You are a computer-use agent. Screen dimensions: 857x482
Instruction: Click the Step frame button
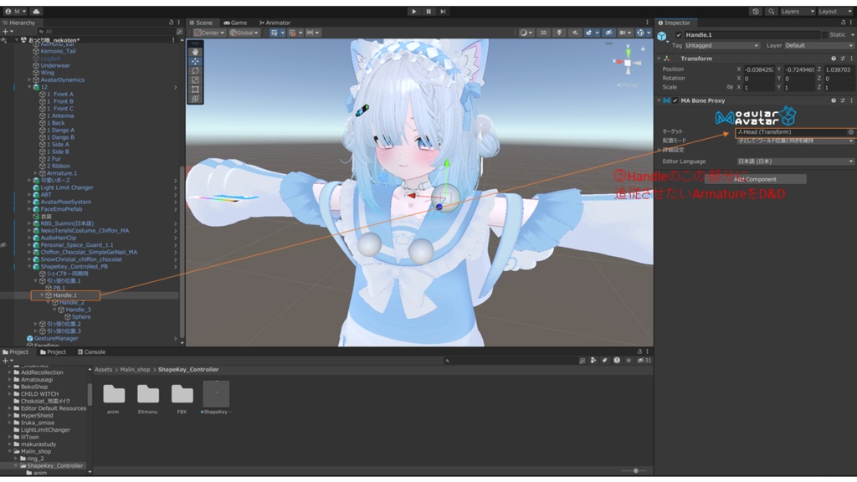[444, 12]
